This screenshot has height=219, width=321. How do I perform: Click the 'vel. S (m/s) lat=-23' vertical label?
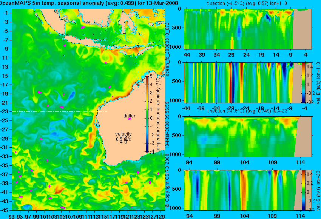318,190
